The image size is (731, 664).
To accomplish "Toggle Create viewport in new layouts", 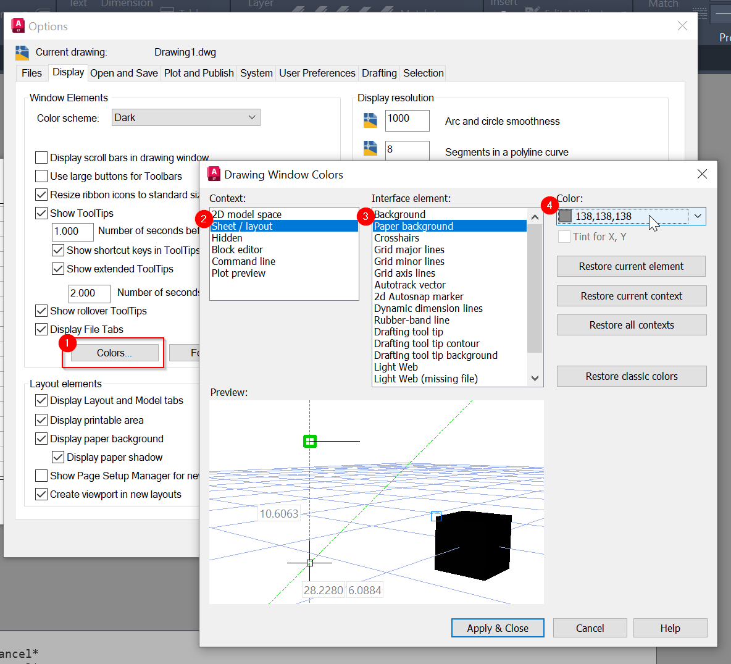I will point(40,494).
